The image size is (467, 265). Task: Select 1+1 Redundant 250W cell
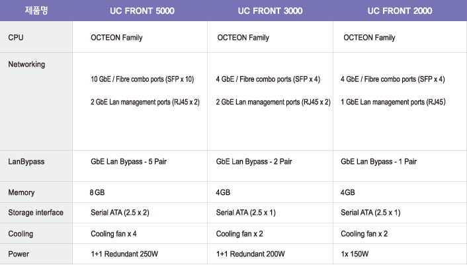124,254
